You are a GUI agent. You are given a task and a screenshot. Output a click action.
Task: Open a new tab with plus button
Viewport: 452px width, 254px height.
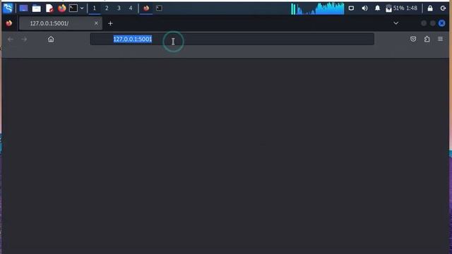(x=110, y=23)
